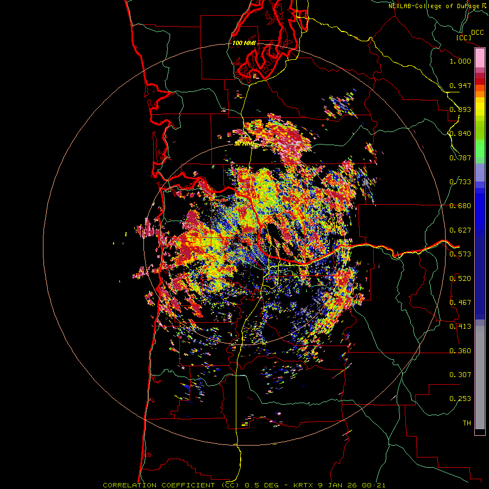This screenshot has height=489, width=489.
Task: Click the [CC] legend title
Action: pos(463,37)
